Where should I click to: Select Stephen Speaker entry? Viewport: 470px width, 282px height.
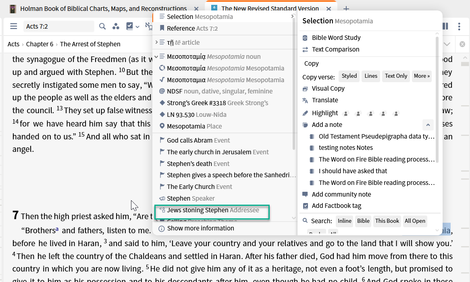click(x=224, y=198)
